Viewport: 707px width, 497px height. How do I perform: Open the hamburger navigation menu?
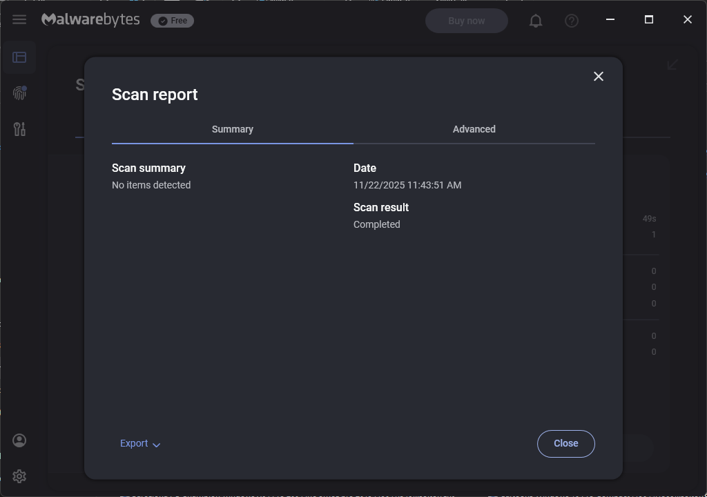(19, 20)
